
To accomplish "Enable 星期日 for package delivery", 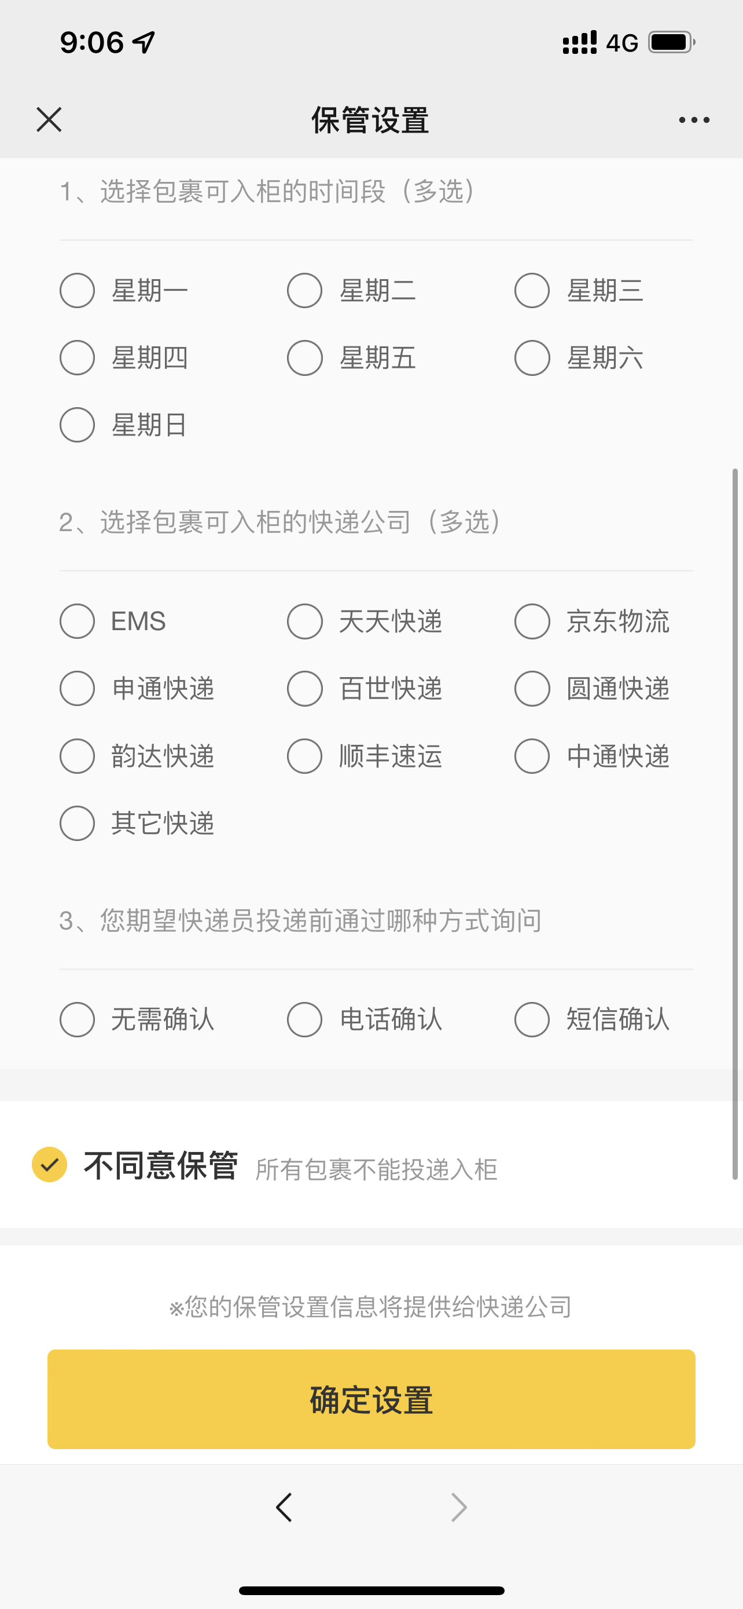I will tap(78, 425).
